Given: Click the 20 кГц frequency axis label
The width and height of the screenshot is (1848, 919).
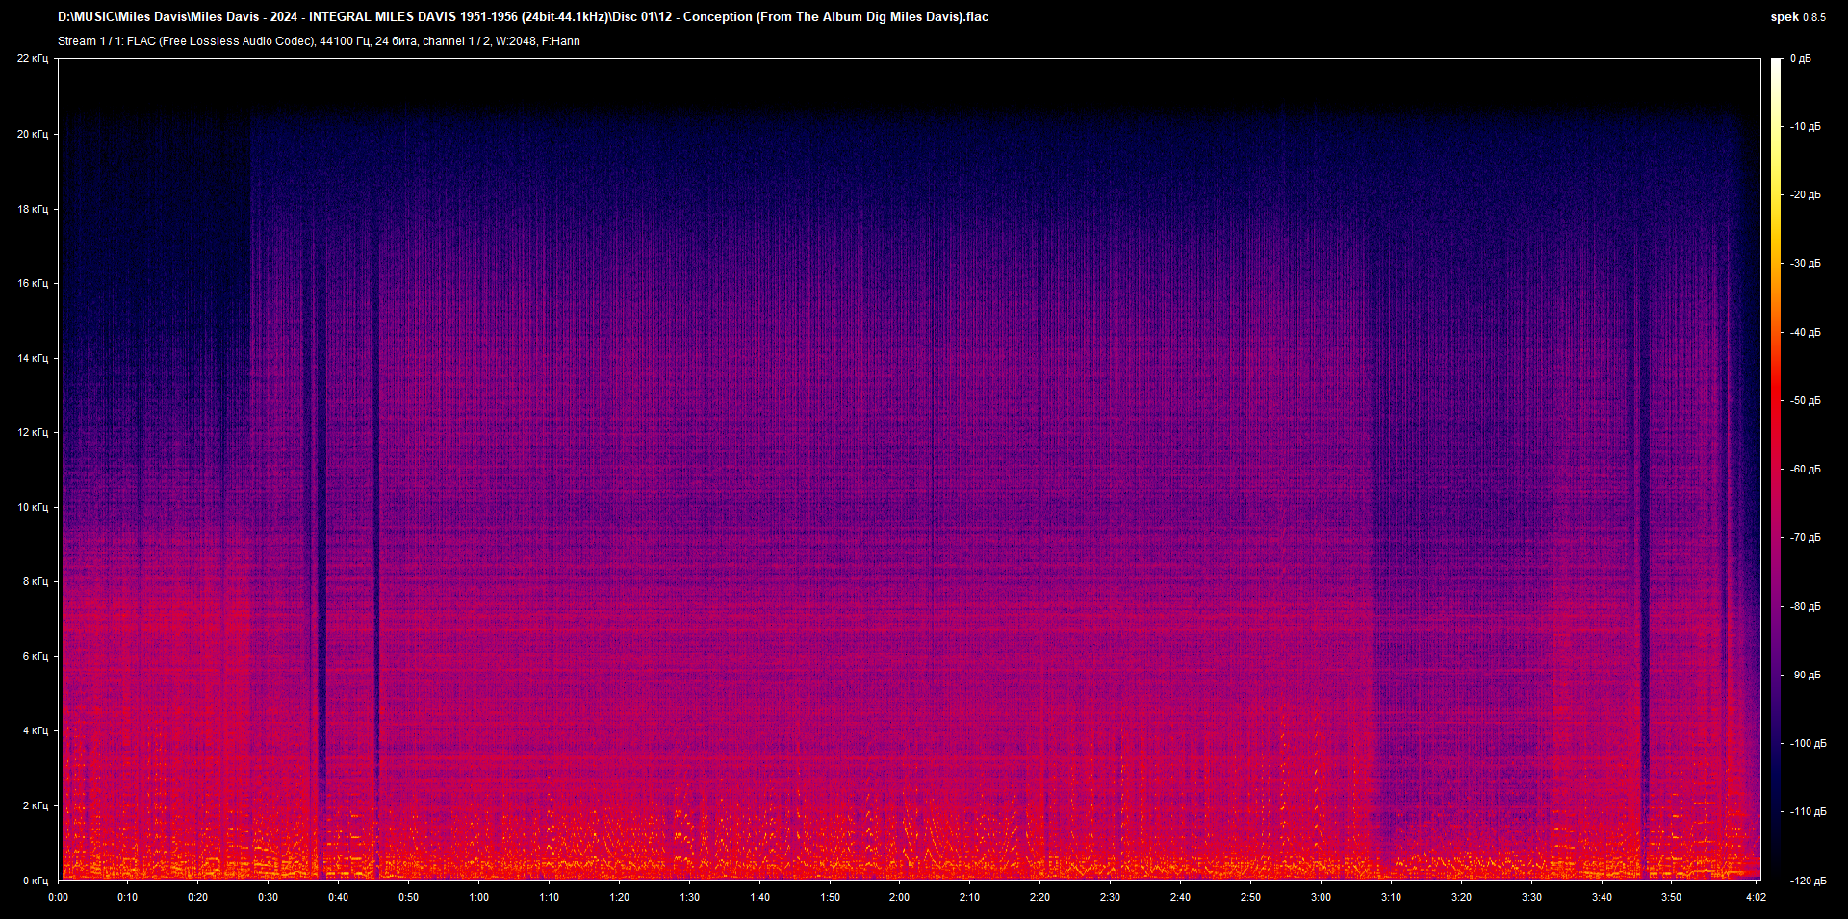Looking at the screenshot, I should [x=33, y=134].
